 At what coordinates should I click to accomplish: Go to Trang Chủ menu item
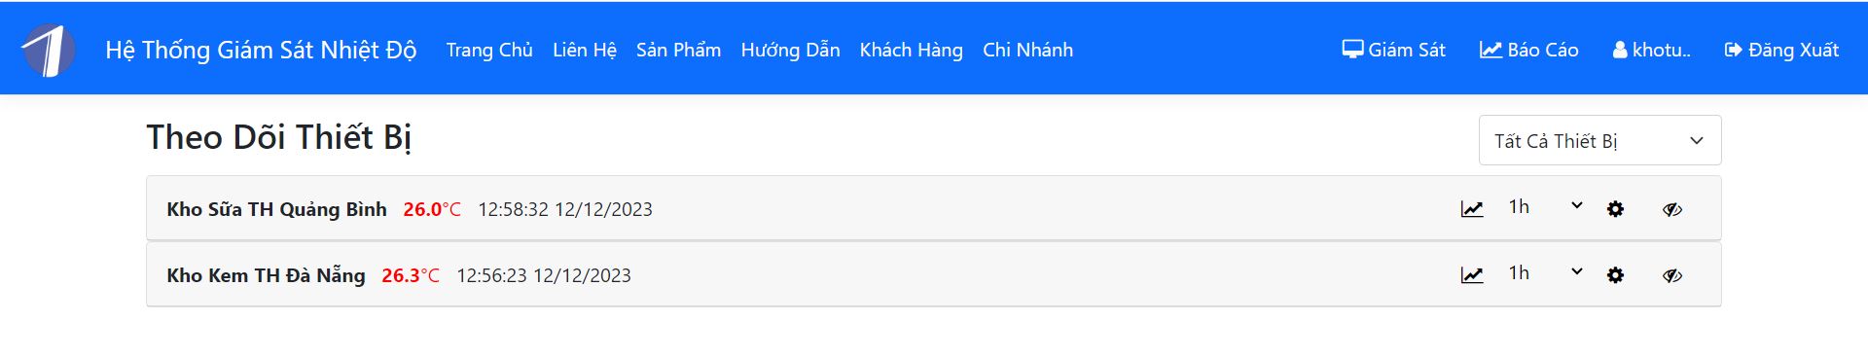click(x=489, y=50)
